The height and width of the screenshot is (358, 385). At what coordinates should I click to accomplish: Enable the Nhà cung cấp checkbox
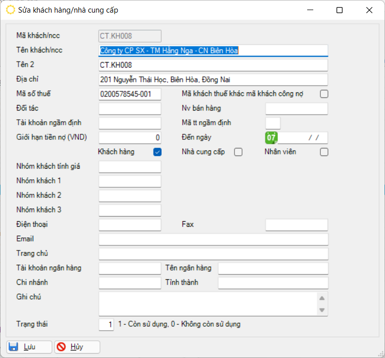238,152
